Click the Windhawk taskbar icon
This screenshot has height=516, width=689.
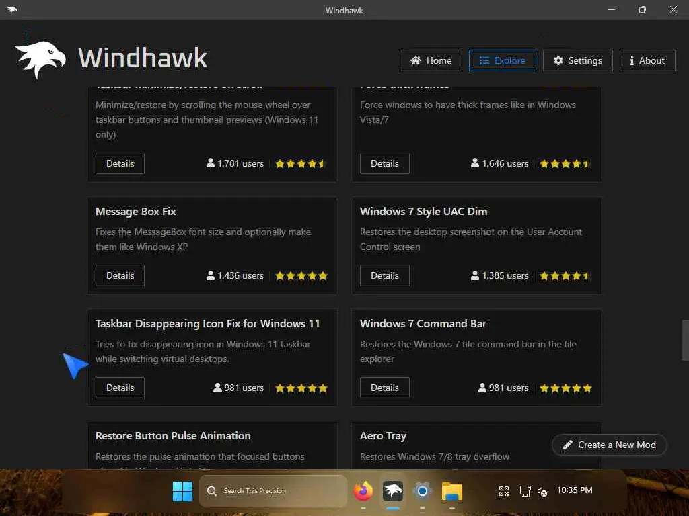(x=393, y=491)
